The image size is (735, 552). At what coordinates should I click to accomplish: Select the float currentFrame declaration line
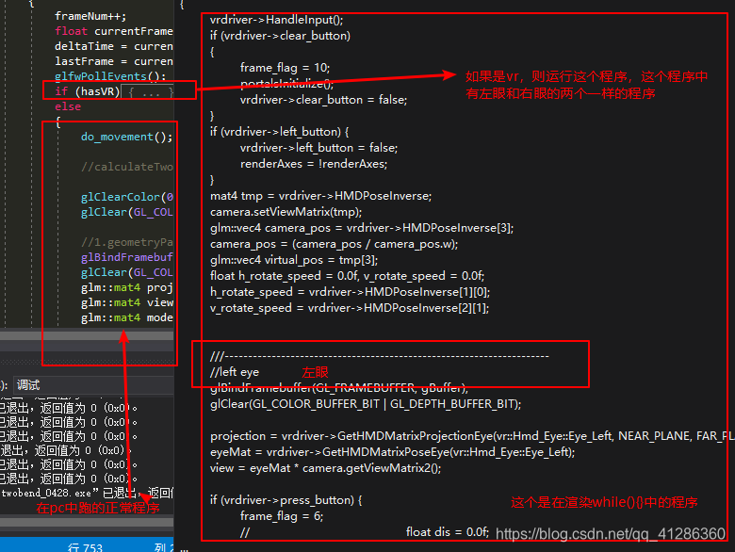(x=114, y=31)
